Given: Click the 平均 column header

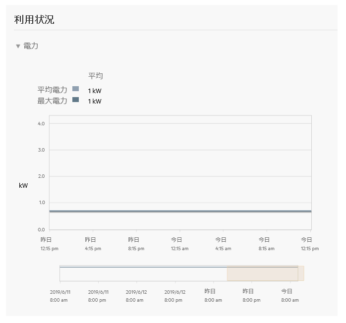Looking at the screenshot, I should [x=96, y=76].
